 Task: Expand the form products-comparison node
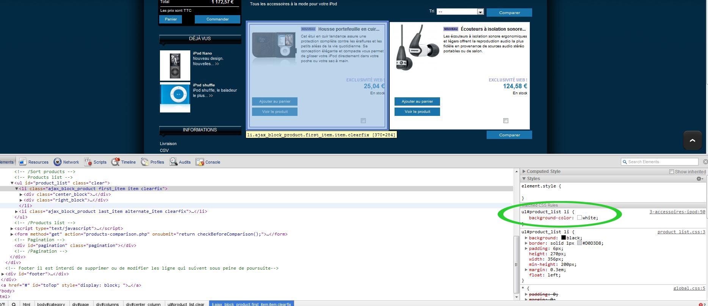point(12,234)
